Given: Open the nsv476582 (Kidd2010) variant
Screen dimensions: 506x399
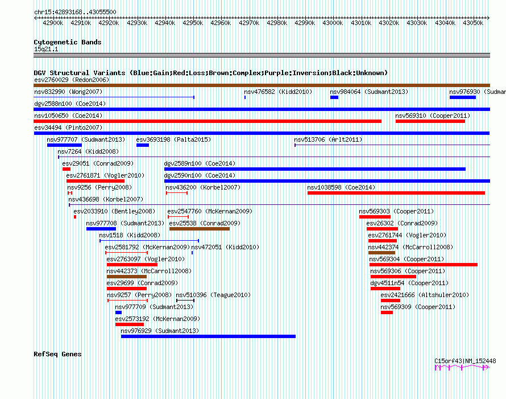Looking at the screenshot, I should click(x=245, y=97).
